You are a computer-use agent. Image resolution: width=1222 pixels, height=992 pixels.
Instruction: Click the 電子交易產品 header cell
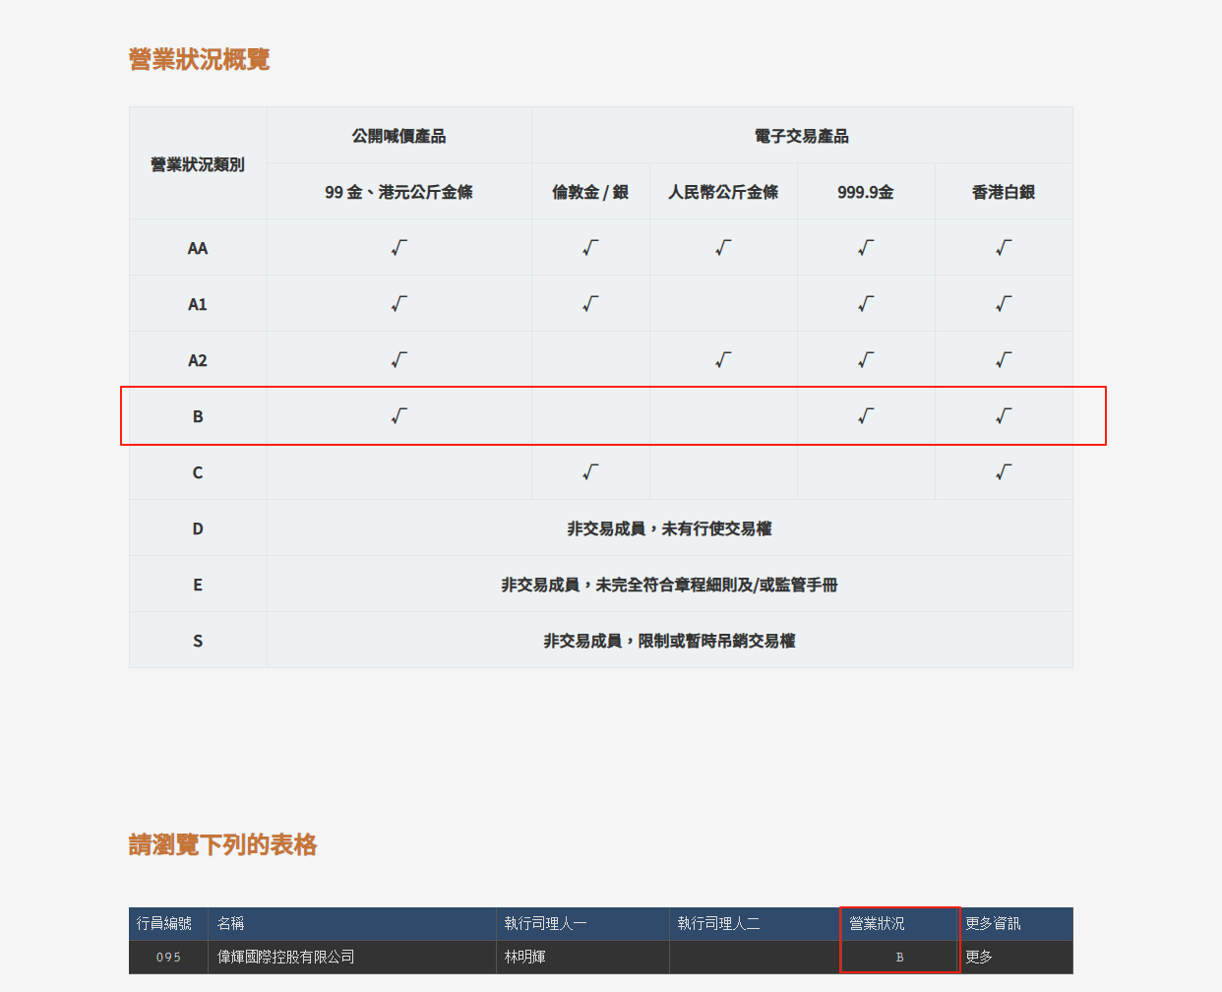(x=802, y=136)
